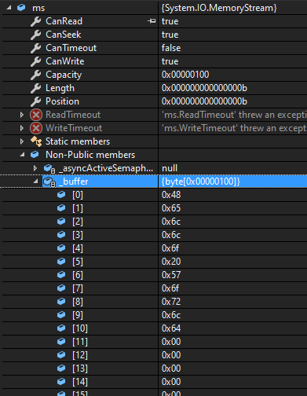Viewport: 307px width, 396px height.
Task: Select array element [11]
Action: point(80,342)
